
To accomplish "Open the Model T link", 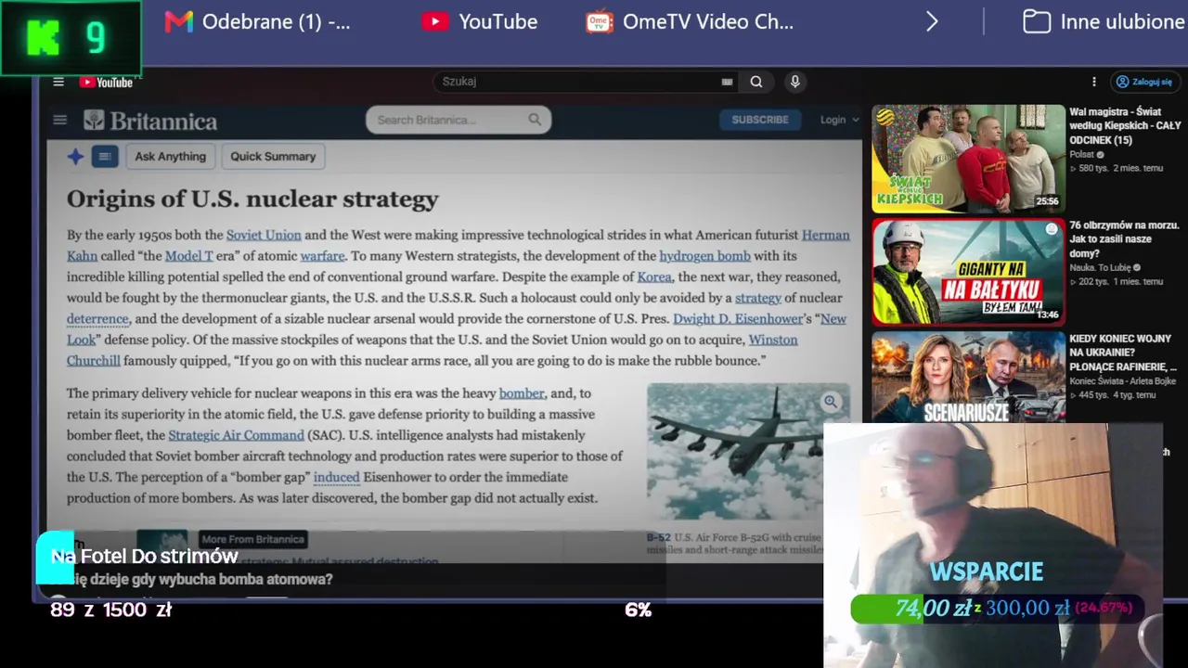I will coord(189,256).
